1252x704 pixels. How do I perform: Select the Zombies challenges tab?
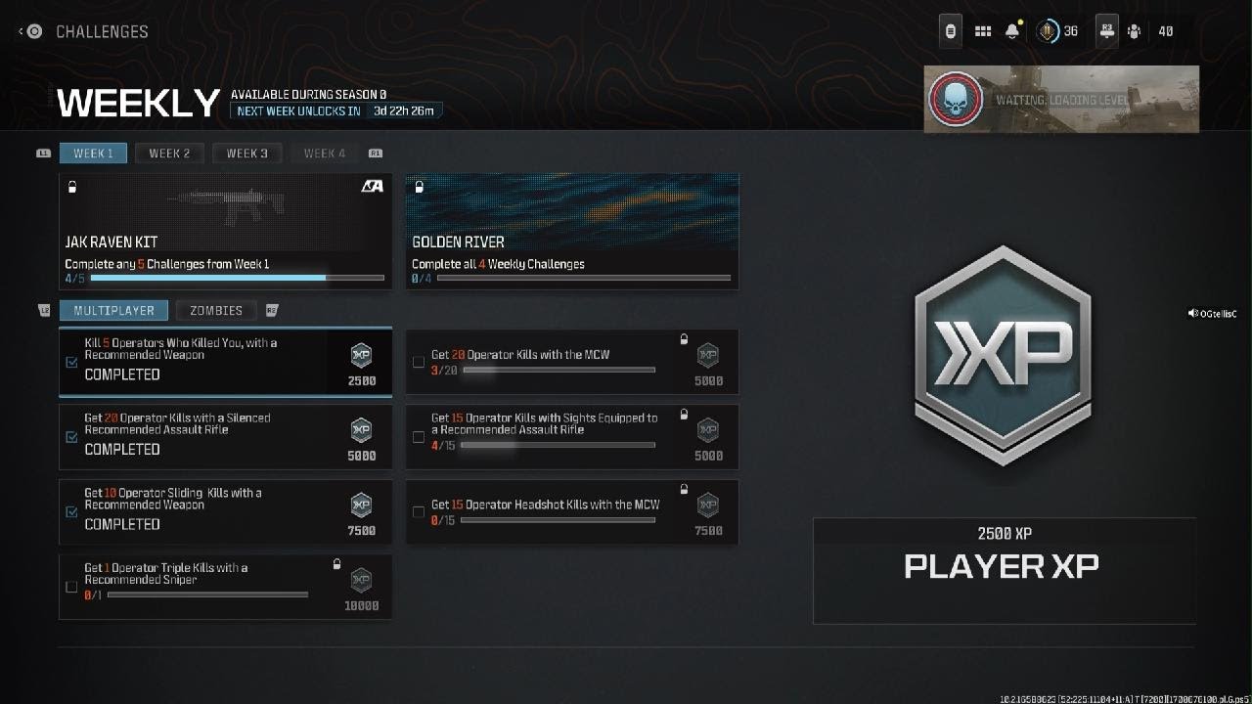click(216, 310)
